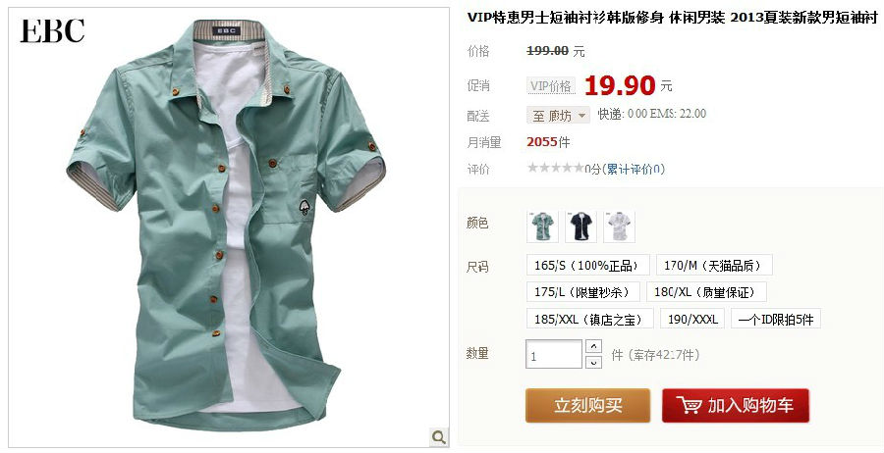Viewport: 884px width, 453px height.
Task: Click the EBC brand logo
Action: pyautogui.click(x=52, y=30)
